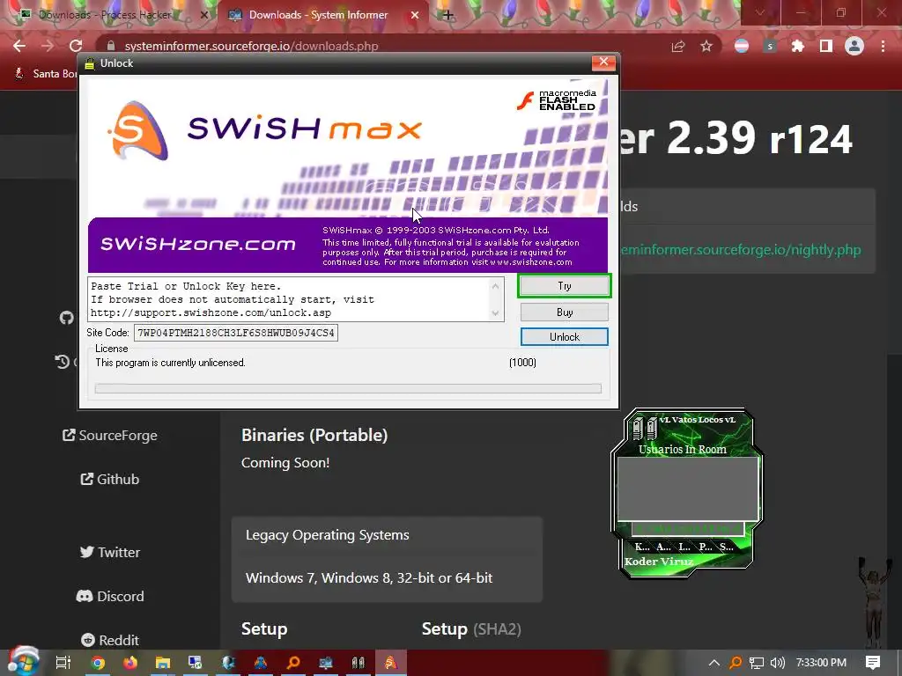The width and height of the screenshot is (902, 676).
Task: Click the Buy button in Unlock dialog
Action: (x=564, y=312)
